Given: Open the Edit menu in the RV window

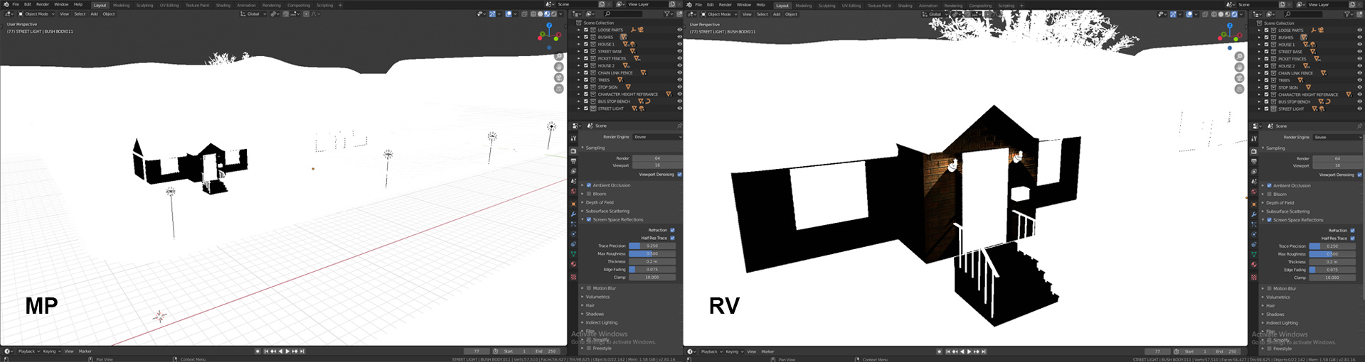Looking at the screenshot, I should click(710, 4).
